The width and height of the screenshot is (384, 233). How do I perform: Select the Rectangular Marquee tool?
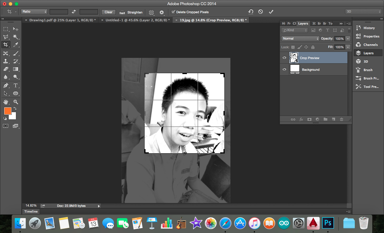tap(6, 29)
